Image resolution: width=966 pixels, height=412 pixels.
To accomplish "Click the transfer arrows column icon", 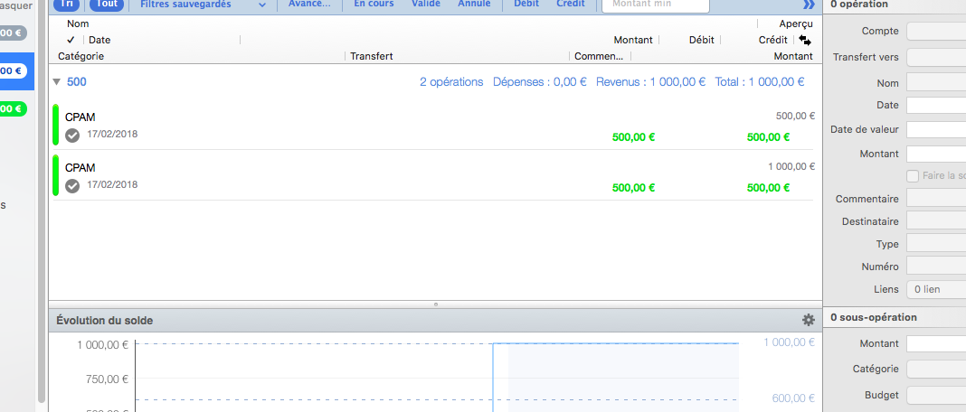I will (805, 40).
